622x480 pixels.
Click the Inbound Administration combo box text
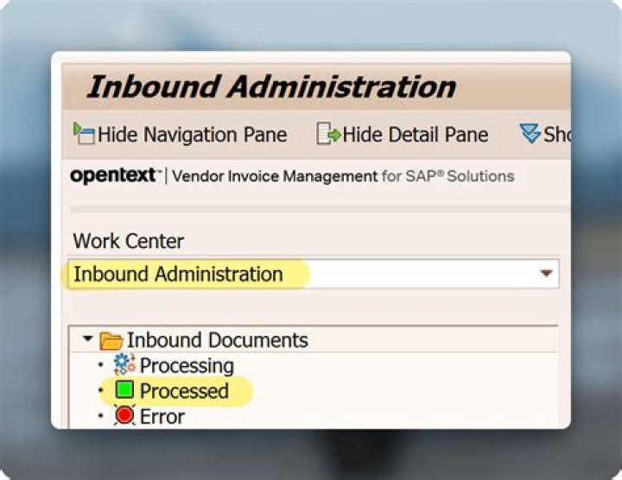tap(178, 274)
